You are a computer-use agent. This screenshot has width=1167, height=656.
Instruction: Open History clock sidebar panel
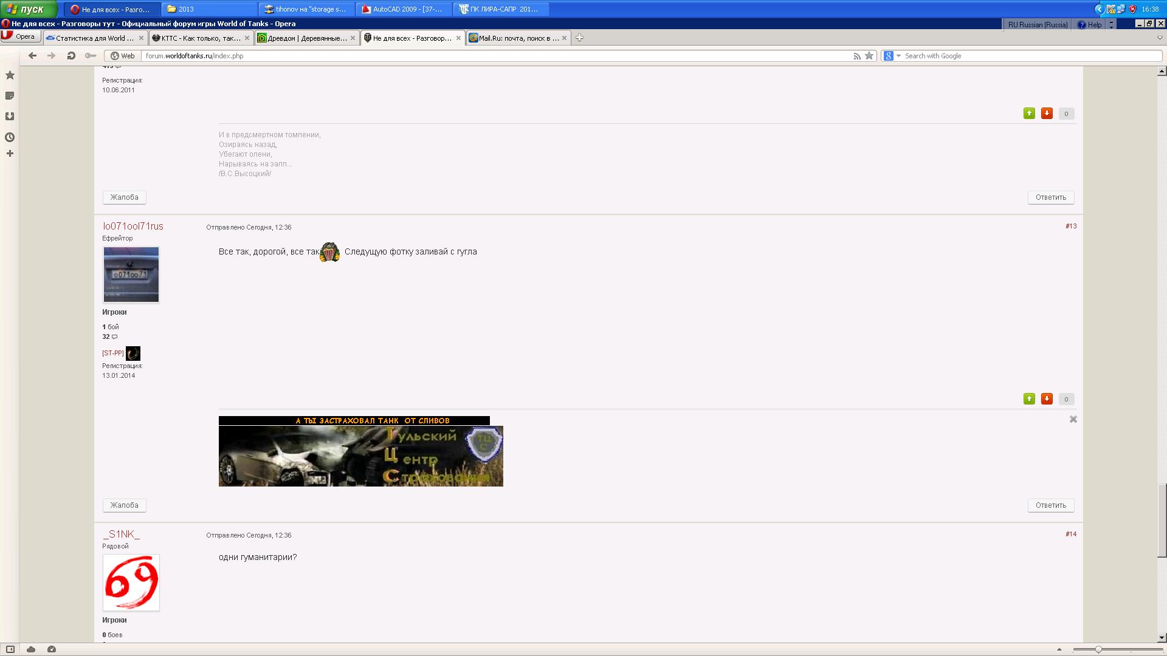10,137
